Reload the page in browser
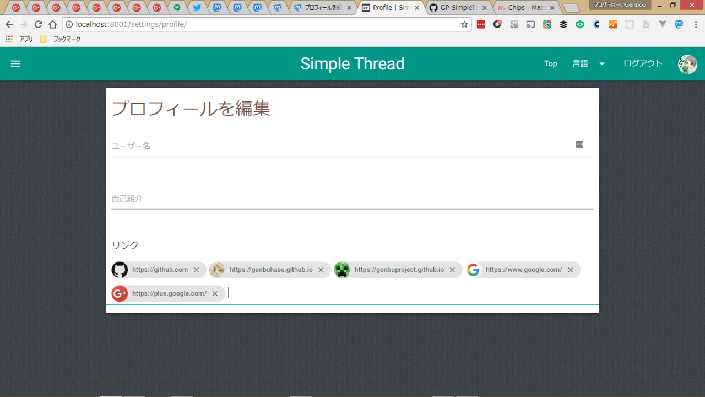The image size is (705, 397). tap(38, 24)
